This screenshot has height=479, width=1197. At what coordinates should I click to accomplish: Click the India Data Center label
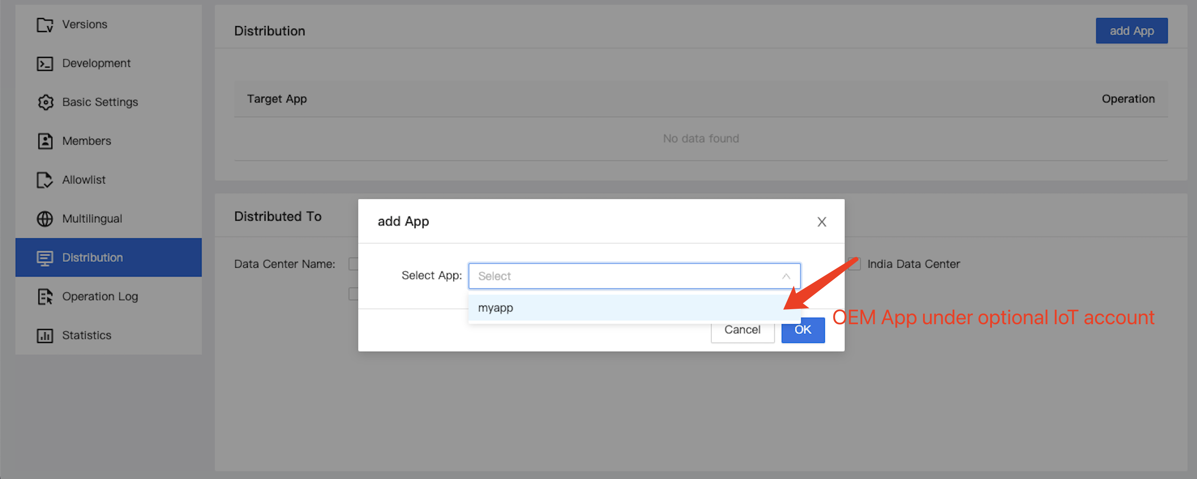913,264
